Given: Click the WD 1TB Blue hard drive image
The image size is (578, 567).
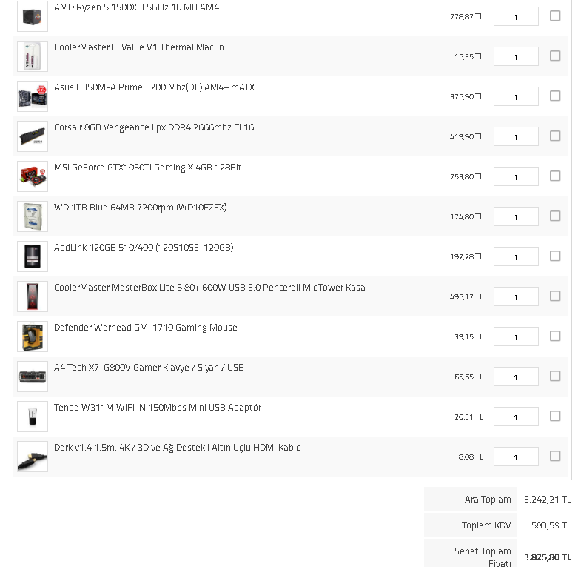Looking at the screenshot, I should pos(33,216).
